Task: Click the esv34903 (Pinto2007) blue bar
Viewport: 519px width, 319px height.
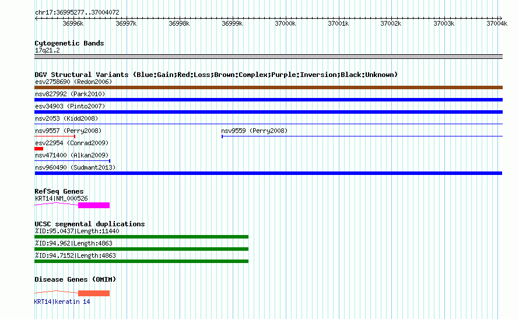Action: point(268,112)
